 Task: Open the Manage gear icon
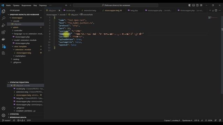(3, 115)
